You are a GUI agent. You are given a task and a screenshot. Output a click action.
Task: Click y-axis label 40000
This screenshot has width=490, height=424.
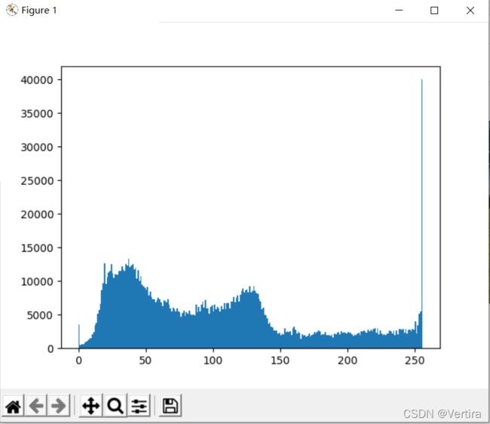[37, 80]
